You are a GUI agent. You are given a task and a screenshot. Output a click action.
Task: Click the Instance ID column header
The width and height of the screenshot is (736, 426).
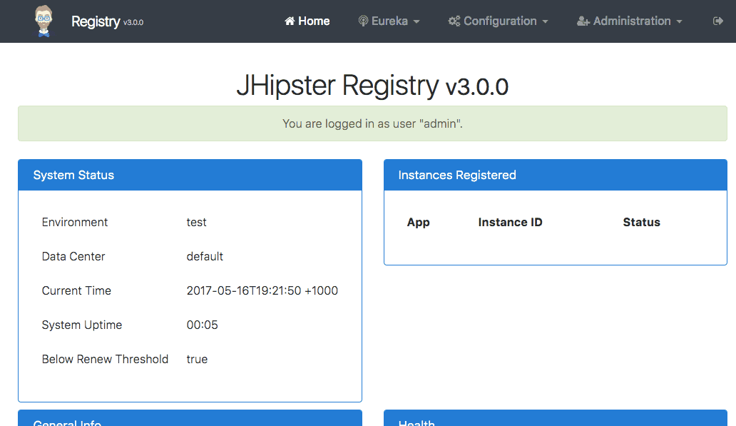coord(510,222)
